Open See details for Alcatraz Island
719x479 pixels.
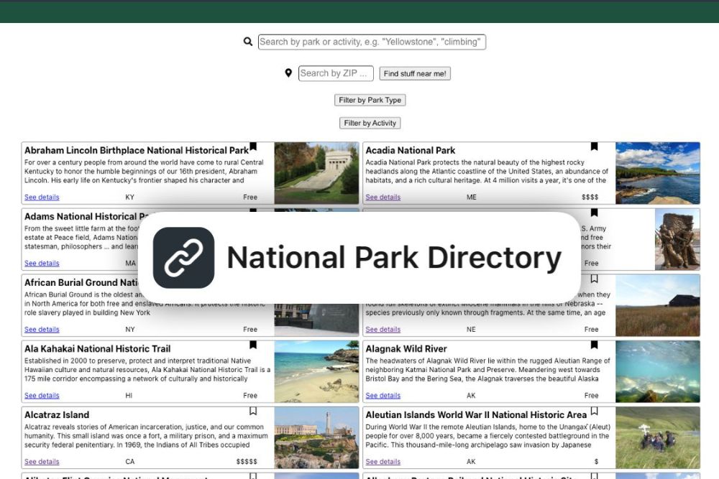pyautogui.click(x=42, y=462)
